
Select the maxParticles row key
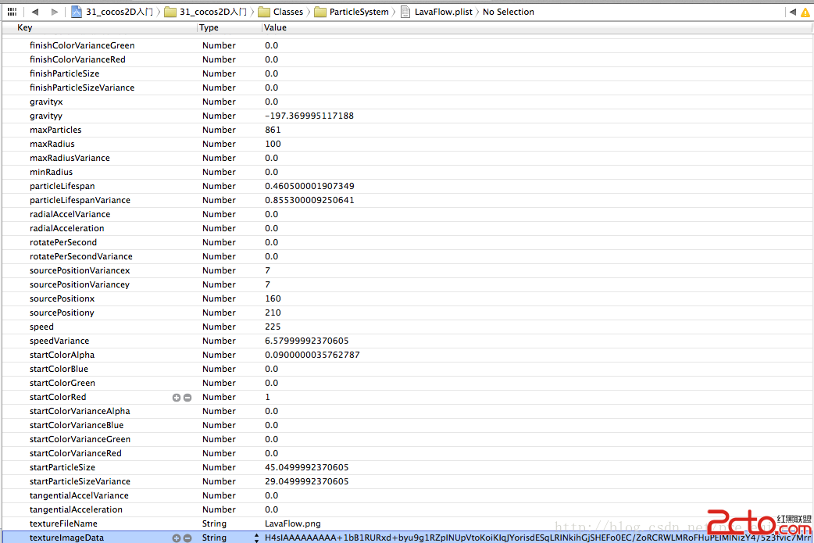[55, 130]
